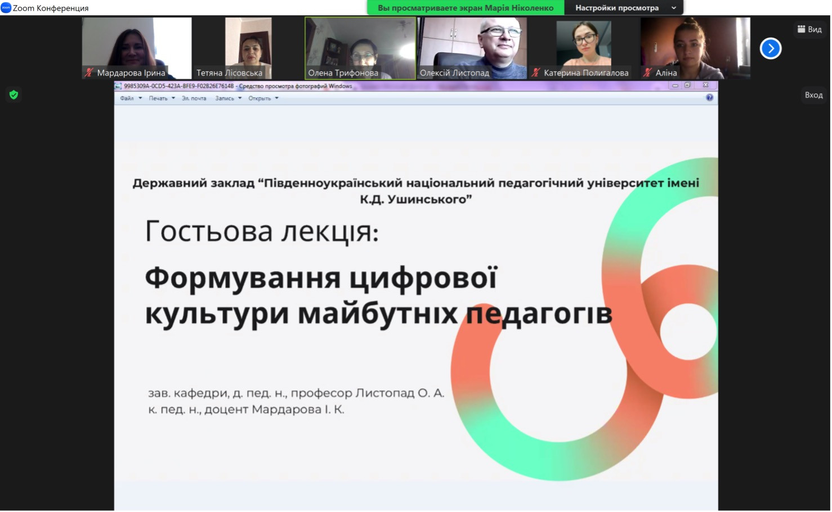Click the muted microphone icon on Аліна
The image size is (832, 512).
coord(648,73)
